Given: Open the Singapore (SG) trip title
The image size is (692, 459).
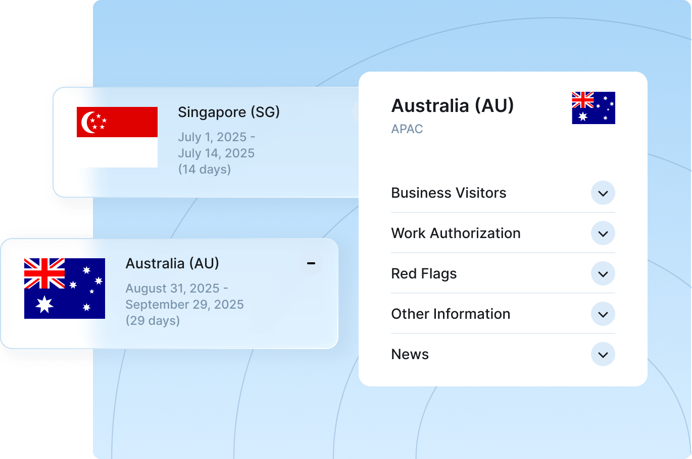Looking at the screenshot, I should (228, 112).
